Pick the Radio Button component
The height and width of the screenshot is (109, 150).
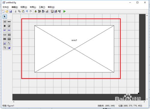coord(5,26)
